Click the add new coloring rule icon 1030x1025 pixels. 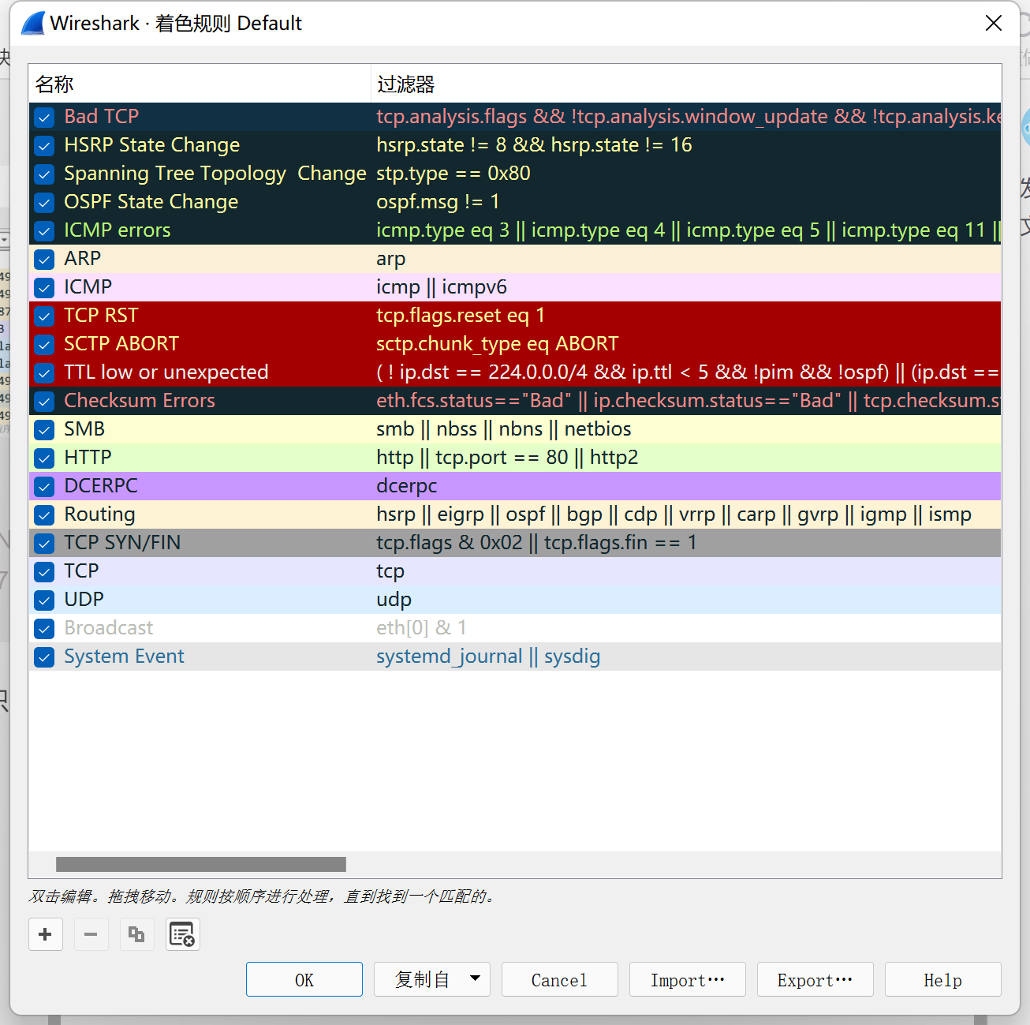tap(45, 933)
